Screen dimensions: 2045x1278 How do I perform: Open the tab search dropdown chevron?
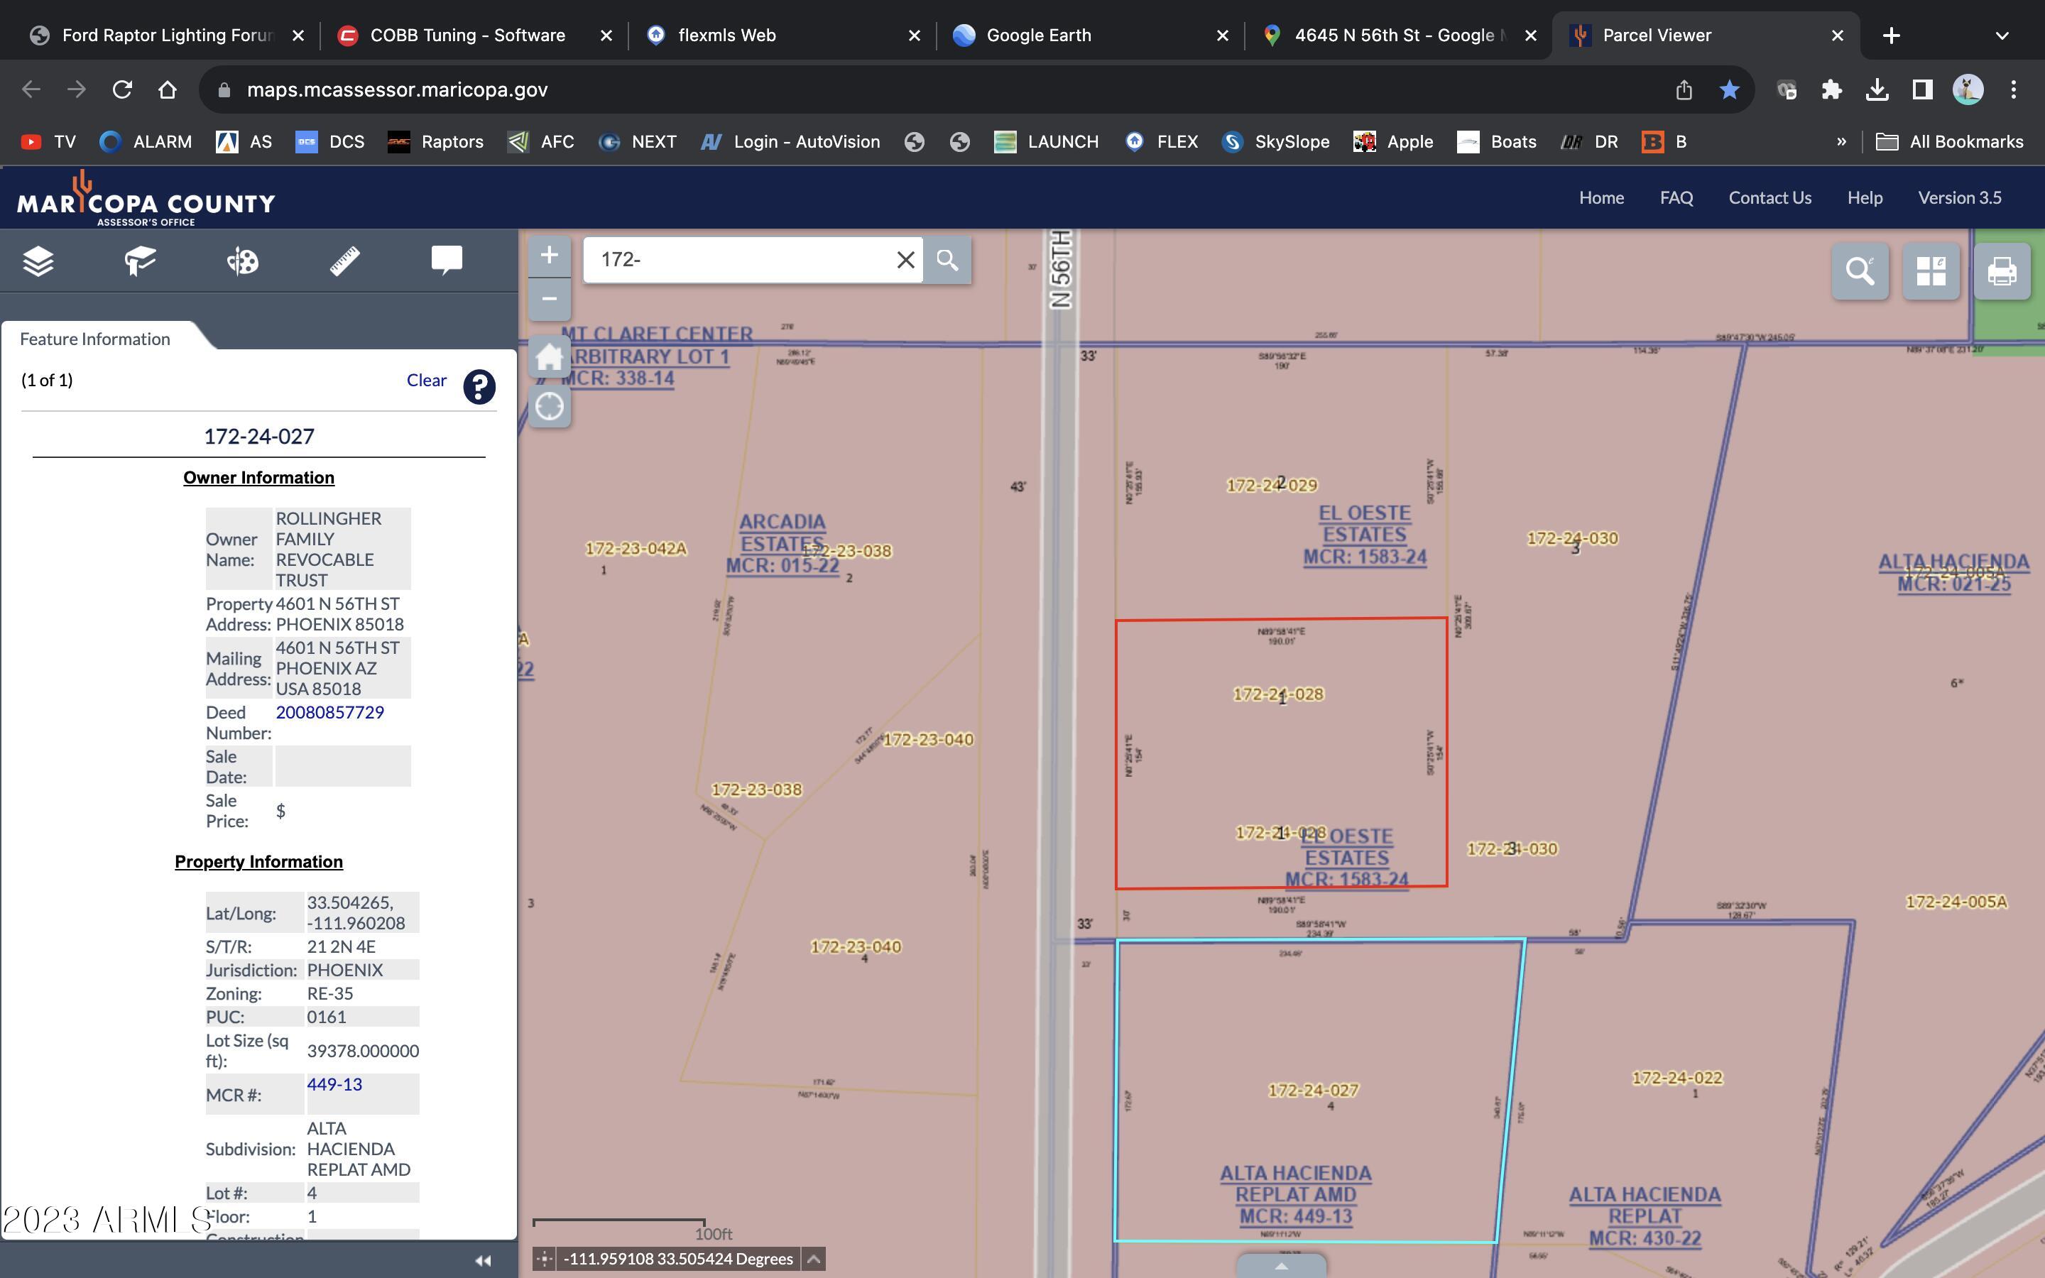click(2001, 35)
